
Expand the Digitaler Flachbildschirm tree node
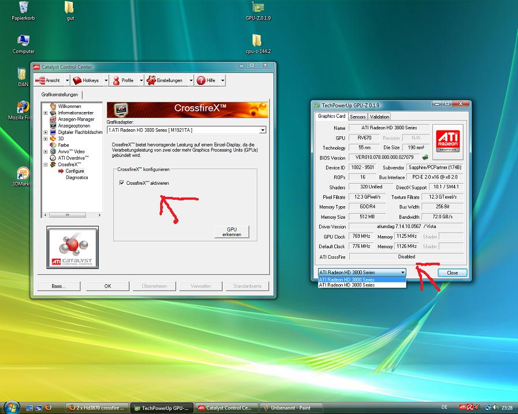[x=45, y=132]
